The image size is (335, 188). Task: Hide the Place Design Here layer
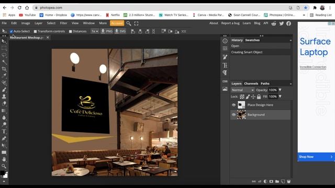click(x=234, y=105)
